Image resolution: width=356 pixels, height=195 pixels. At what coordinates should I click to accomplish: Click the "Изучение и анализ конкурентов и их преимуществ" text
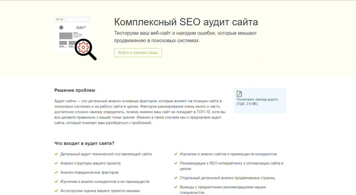(x=105, y=181)
